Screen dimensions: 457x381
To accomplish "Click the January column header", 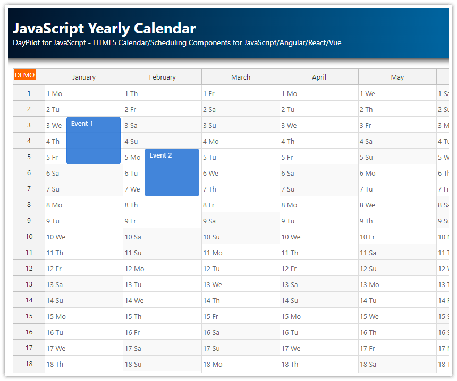I will (x=83, y=76).
